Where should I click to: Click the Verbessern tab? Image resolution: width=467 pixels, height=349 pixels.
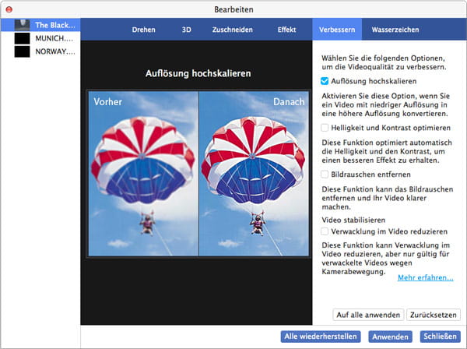(x=338, y=30)
